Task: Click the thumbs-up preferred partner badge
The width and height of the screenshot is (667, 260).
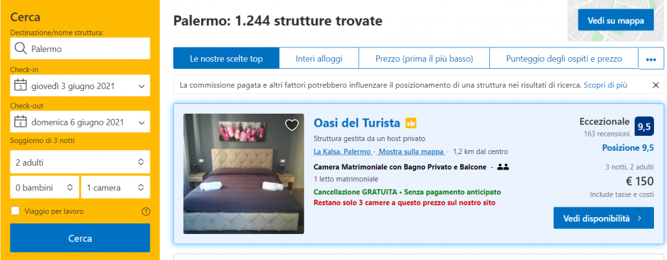Action: click(411, 123)
